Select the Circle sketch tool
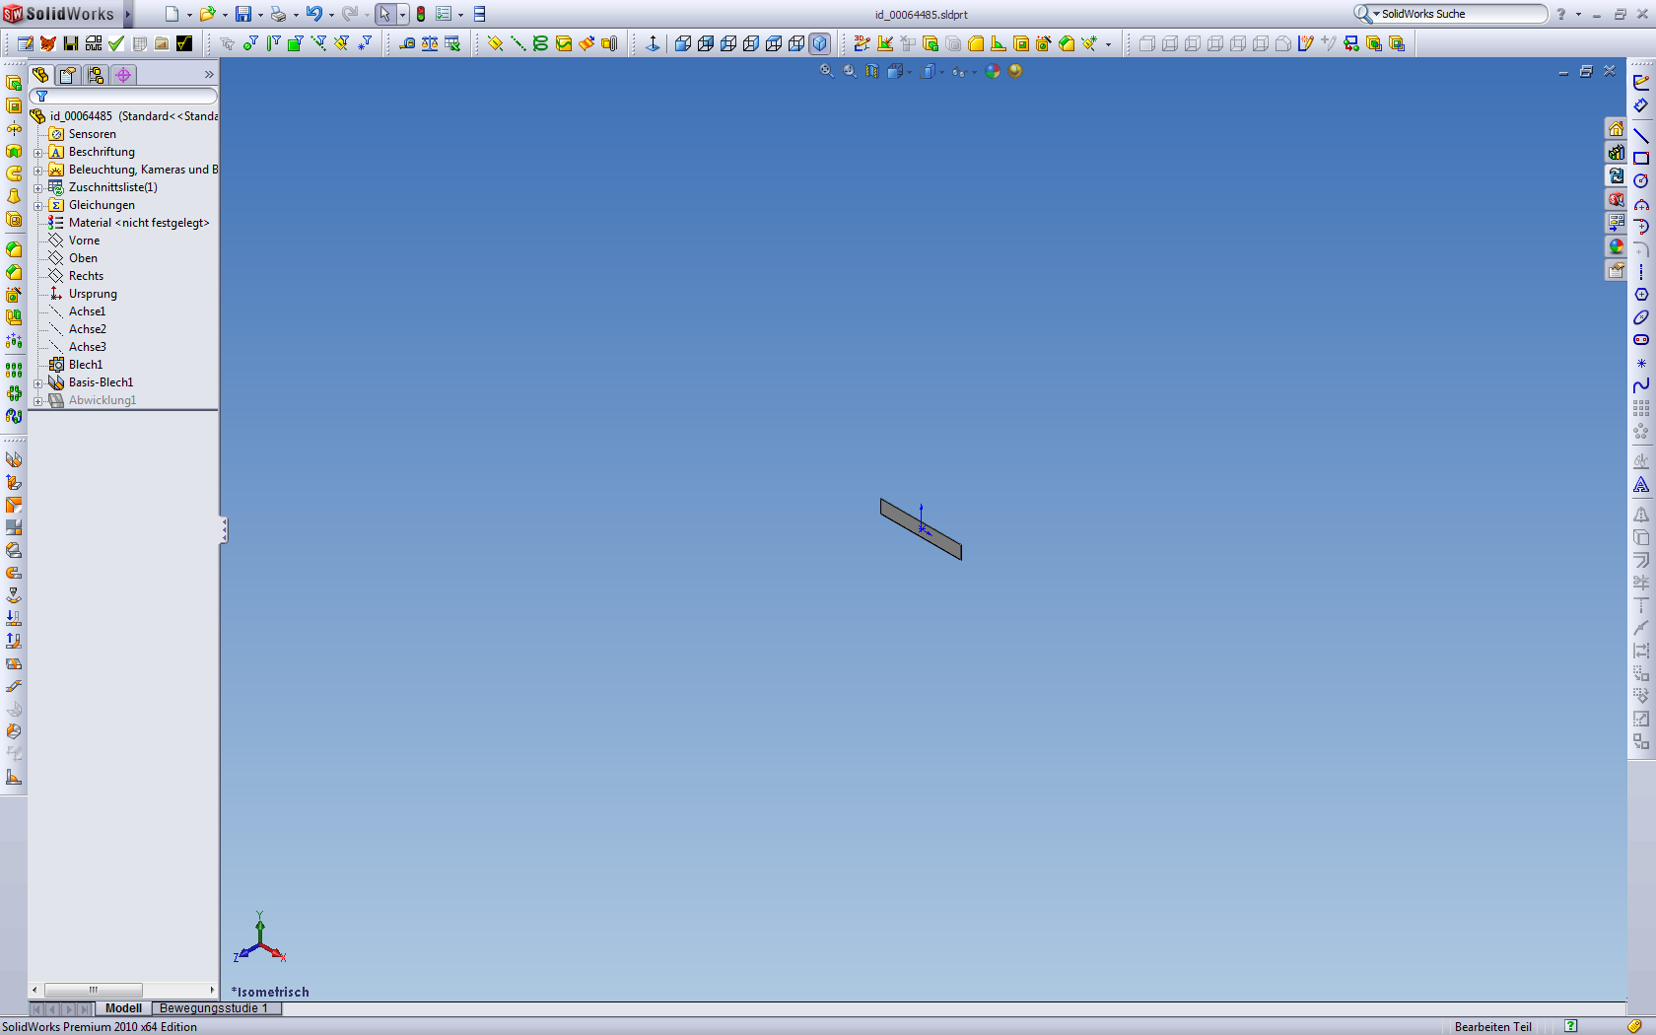The height and width of the screenshot is (1035, 1656). (x=1641, y=180)
